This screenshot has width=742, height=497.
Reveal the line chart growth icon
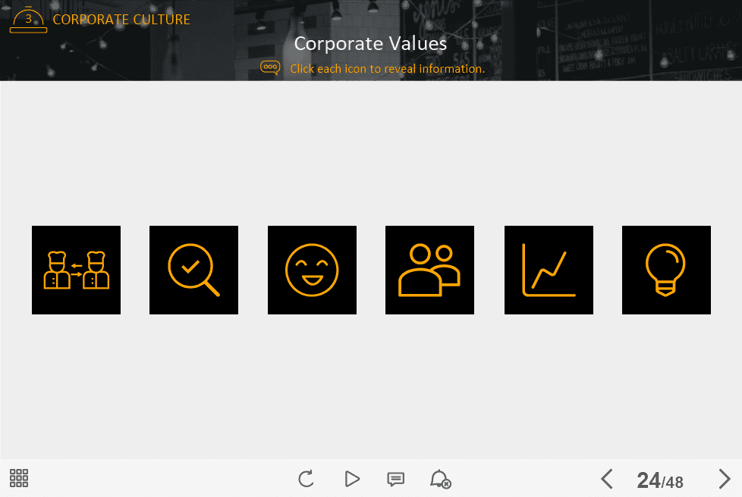[549, 270]
